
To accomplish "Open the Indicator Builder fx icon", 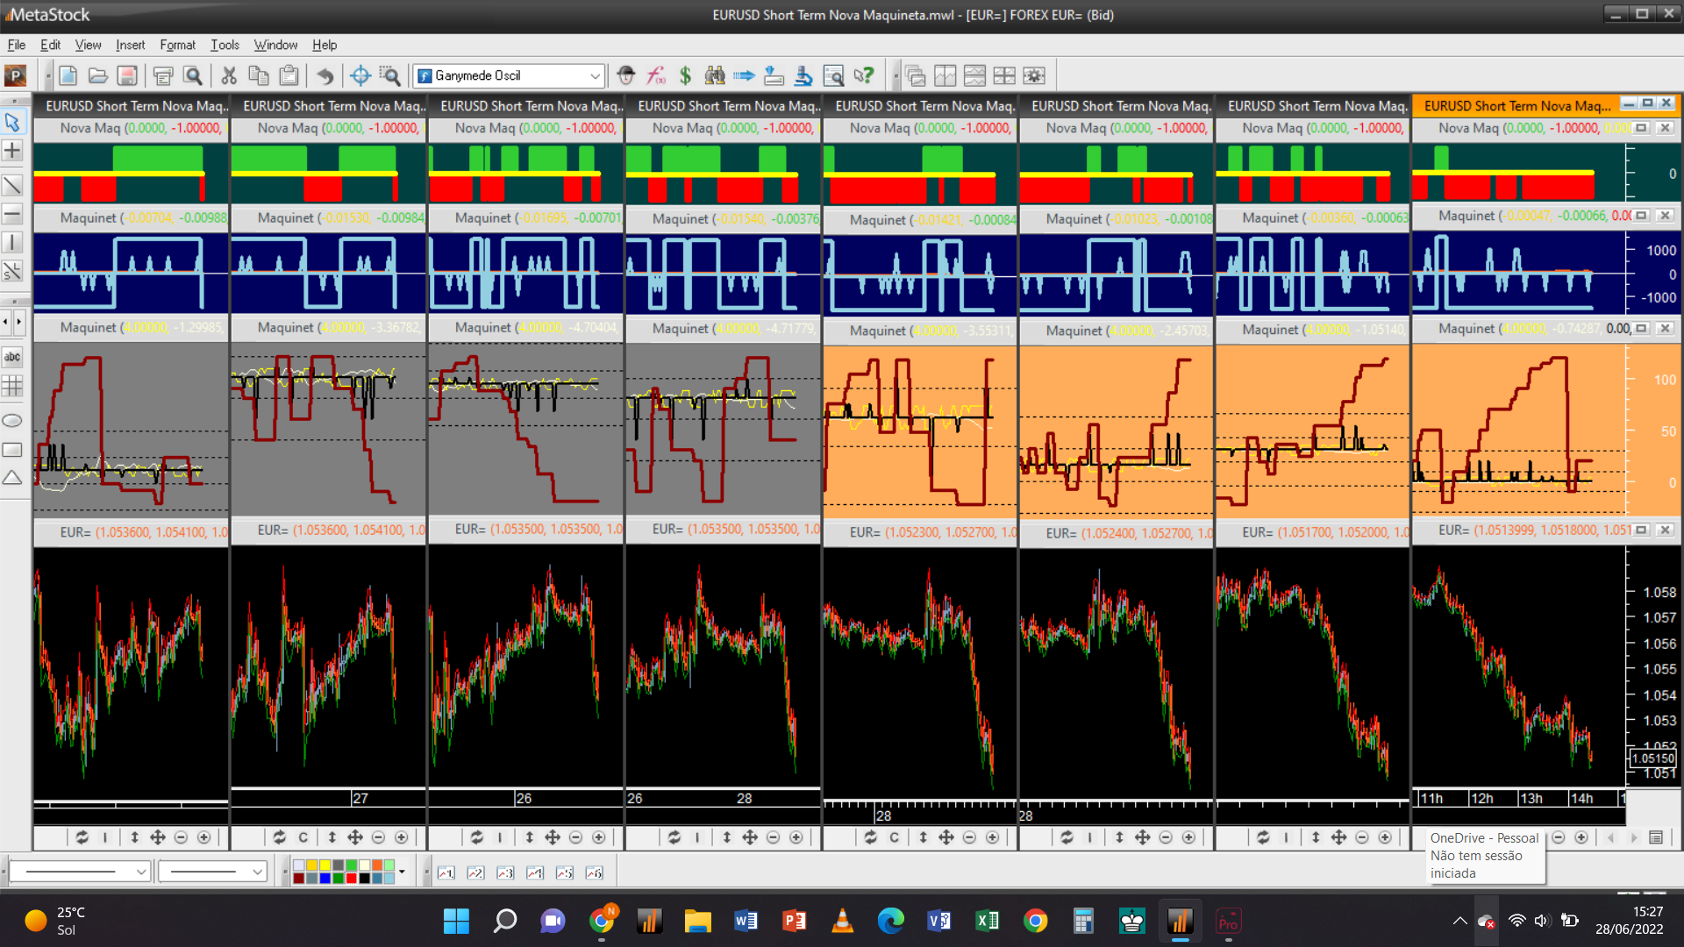I will 656,75.
